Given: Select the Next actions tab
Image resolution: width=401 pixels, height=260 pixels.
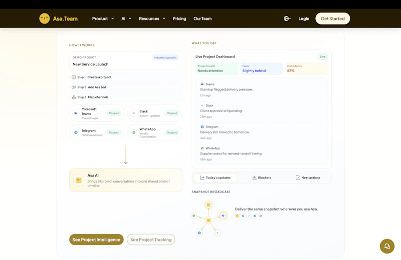Looking at the screenshot, I should pyautogui.click(x=308, y=177).
